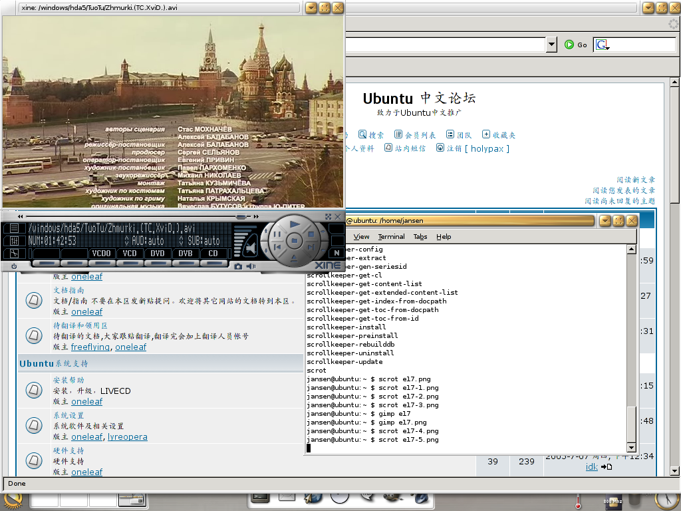Change xine AUD audio channel stepper
The height and width of the screenshot is (511, 681).
coord(127,241)
